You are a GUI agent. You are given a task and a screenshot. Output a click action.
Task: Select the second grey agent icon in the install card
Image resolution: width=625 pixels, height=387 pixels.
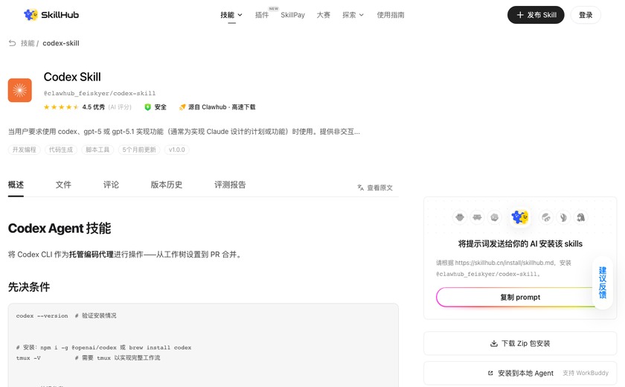tap(477, 217)
